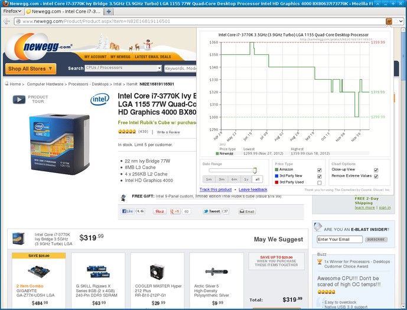407x310 pixels.
Task: Share the product via Tweet button
Action: click(212, 211)
